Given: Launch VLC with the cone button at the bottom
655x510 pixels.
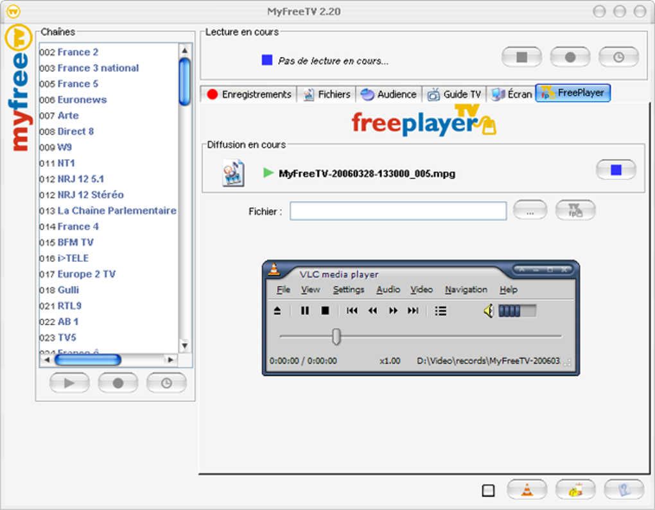Looking at the screenshot, I should pos(527,489).
